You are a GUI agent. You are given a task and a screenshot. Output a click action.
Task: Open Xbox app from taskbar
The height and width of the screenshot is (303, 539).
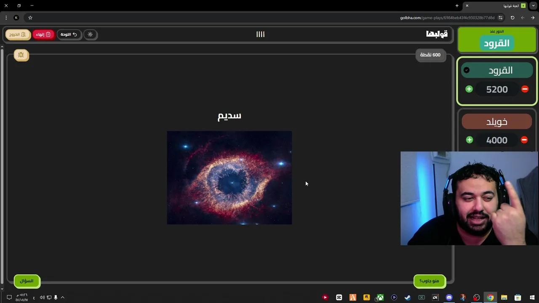coord(380,298)
